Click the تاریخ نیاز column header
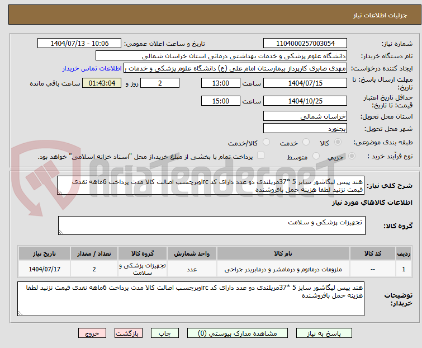422x348 pixels. 44,253
